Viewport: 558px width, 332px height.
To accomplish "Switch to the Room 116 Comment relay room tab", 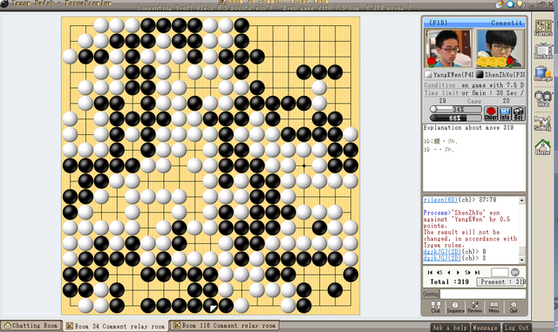I will point(225,325).
